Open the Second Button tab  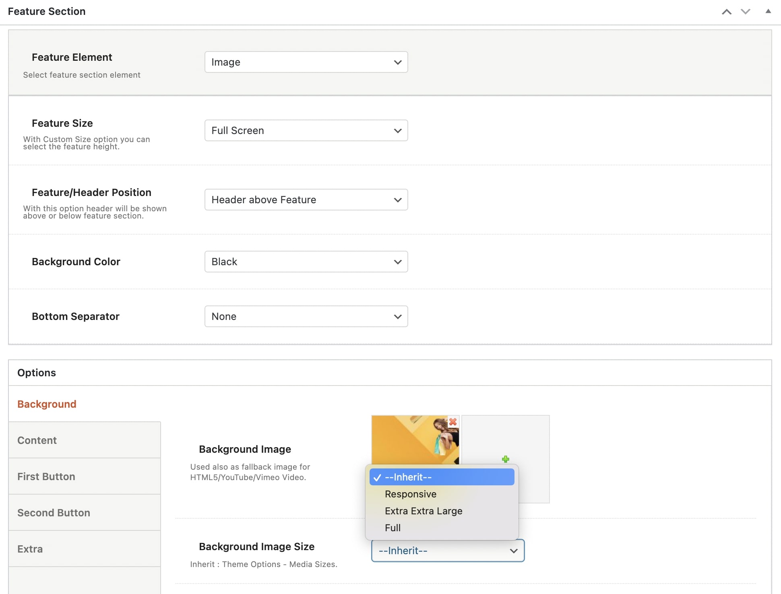(54, 512)
